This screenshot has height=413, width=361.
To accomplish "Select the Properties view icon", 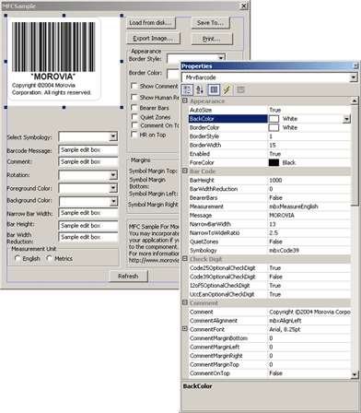I will click(x=214, y=89).
